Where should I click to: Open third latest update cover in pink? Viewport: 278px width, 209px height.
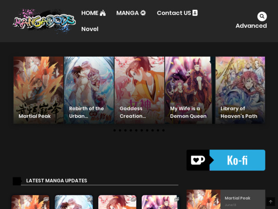pos(117,202)
